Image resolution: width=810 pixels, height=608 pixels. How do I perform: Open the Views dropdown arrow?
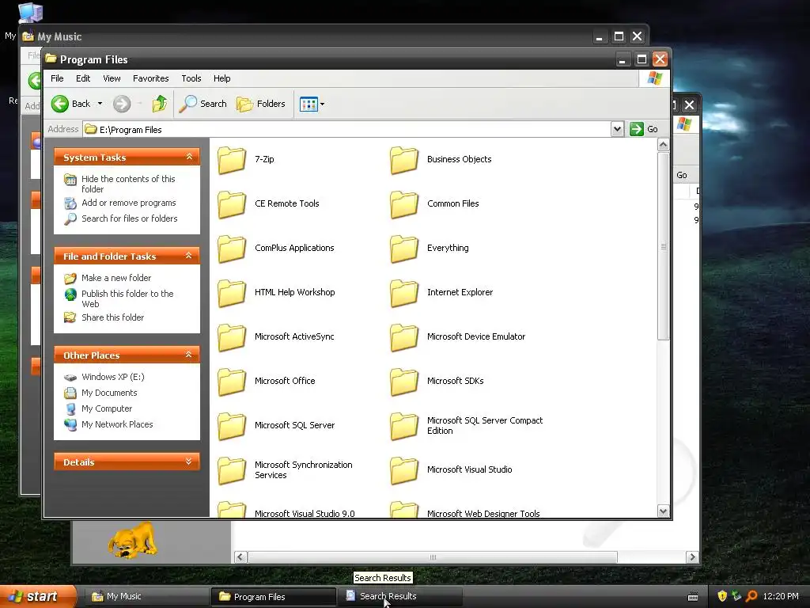click(x=323, y=104)
